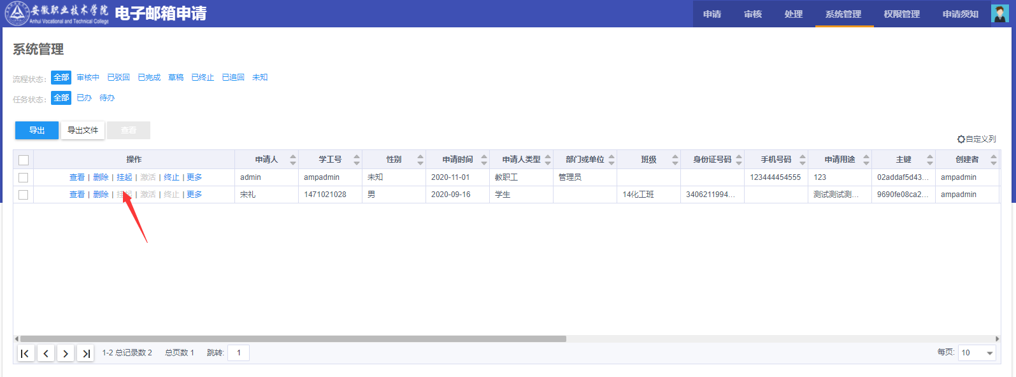
Task: Sort by 申请人 column arrows
Action: pyautogui.click(x=293, y=160)
